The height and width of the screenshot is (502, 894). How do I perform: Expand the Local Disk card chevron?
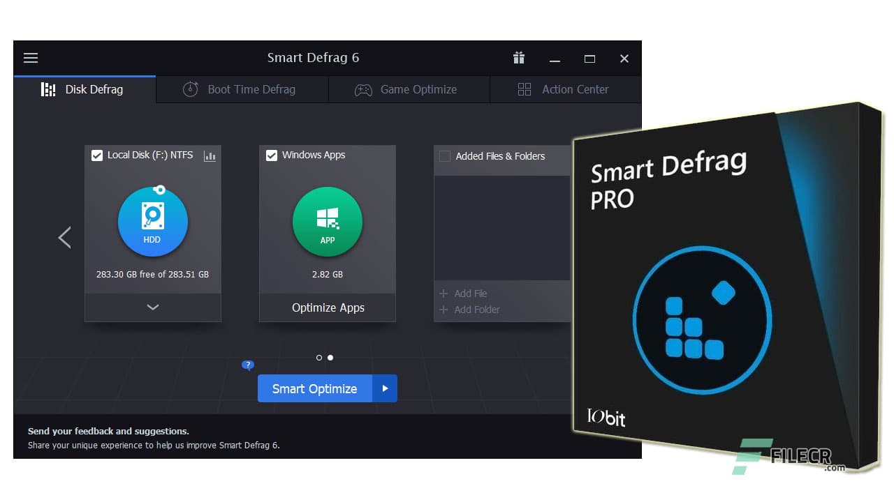coord(152,307)
